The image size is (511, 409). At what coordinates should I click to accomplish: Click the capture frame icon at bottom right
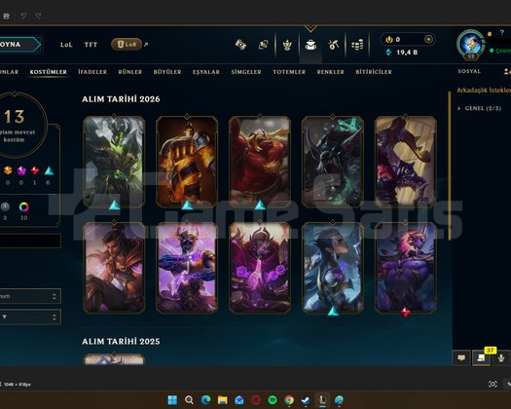tap(493, 384)
